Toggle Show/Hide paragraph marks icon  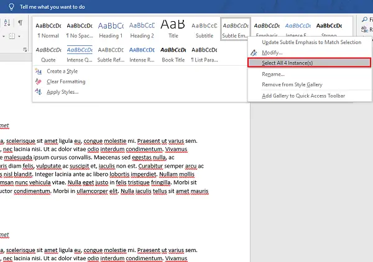coord(21,23)
